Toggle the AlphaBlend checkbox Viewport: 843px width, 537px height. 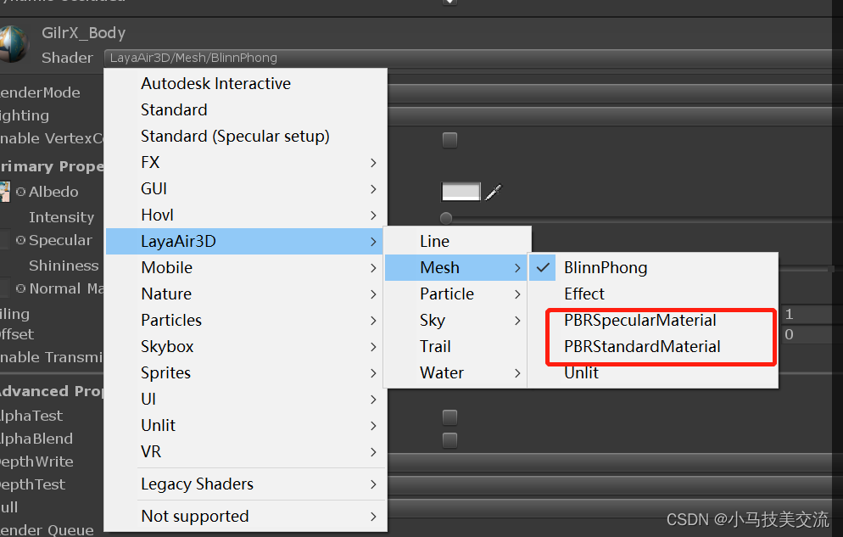449,440
